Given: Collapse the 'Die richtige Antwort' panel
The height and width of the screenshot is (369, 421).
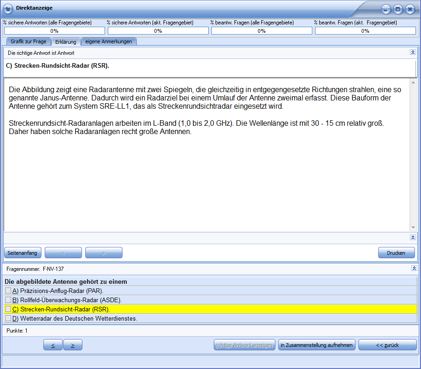Looking at the screenshot, I should tap(413, 52).
